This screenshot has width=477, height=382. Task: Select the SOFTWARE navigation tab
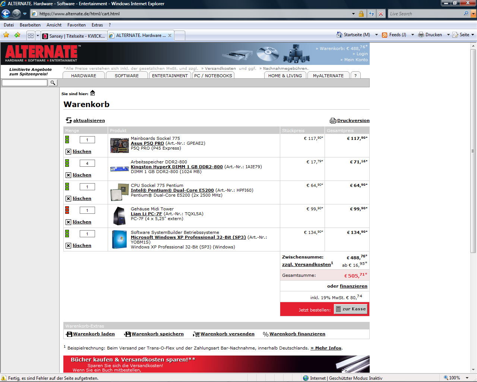[x=127, y=75]
